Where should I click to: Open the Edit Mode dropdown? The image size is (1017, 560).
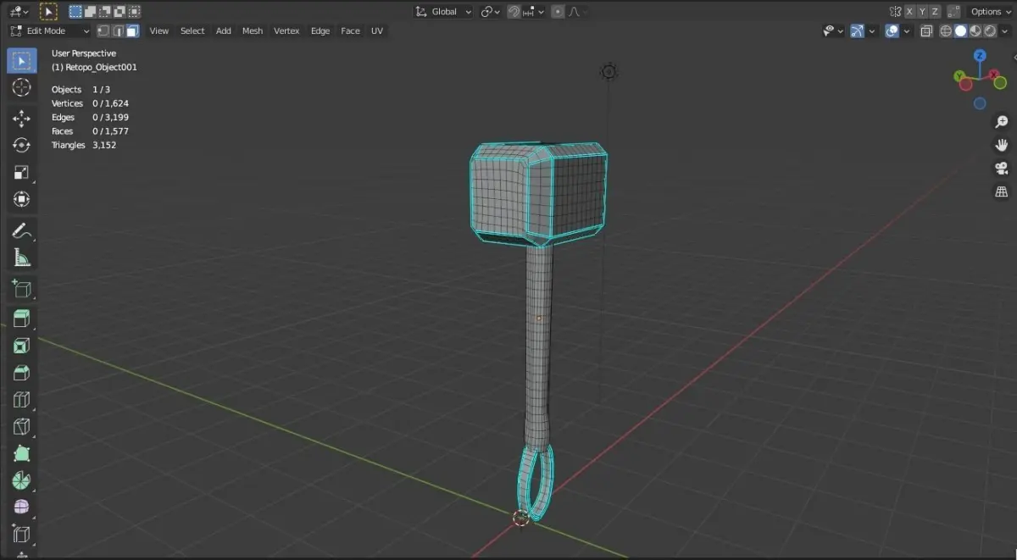coord(49,30)
